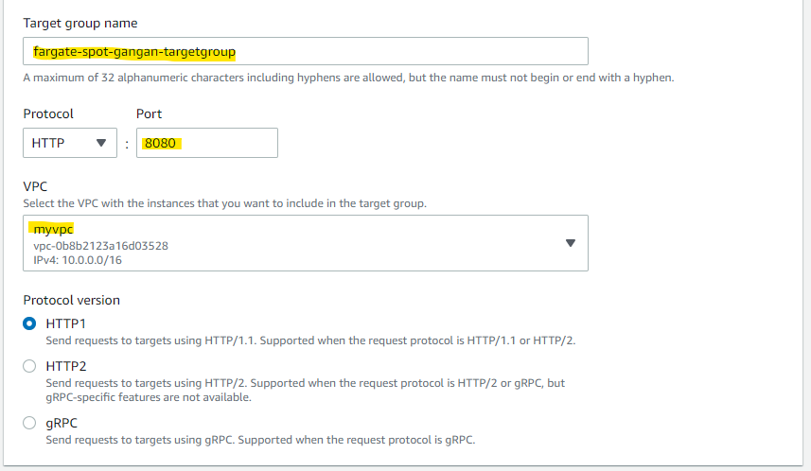Expand the VPC selector arrow
The height and width of the screenshot is (471, 811).
[x=570, y=243]
